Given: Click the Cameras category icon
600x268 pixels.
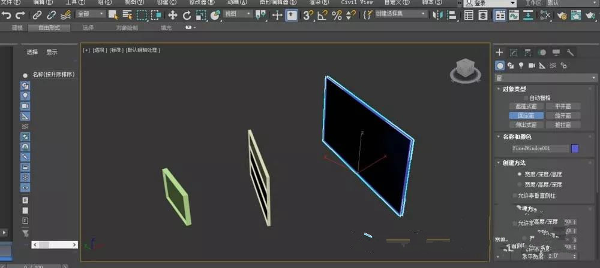Looking at the screenshot, I should coord(532,66).
